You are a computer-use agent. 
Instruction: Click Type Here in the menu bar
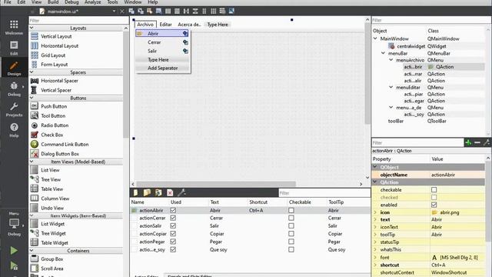pyautogui.click(x=218, y=25)
